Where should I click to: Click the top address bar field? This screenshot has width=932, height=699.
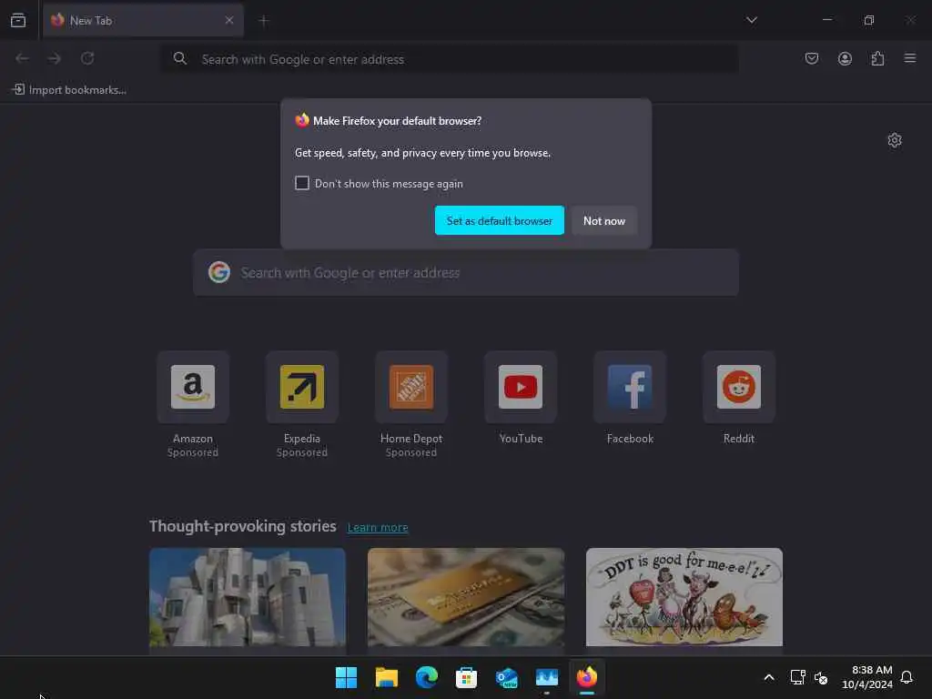pos(450,59)
